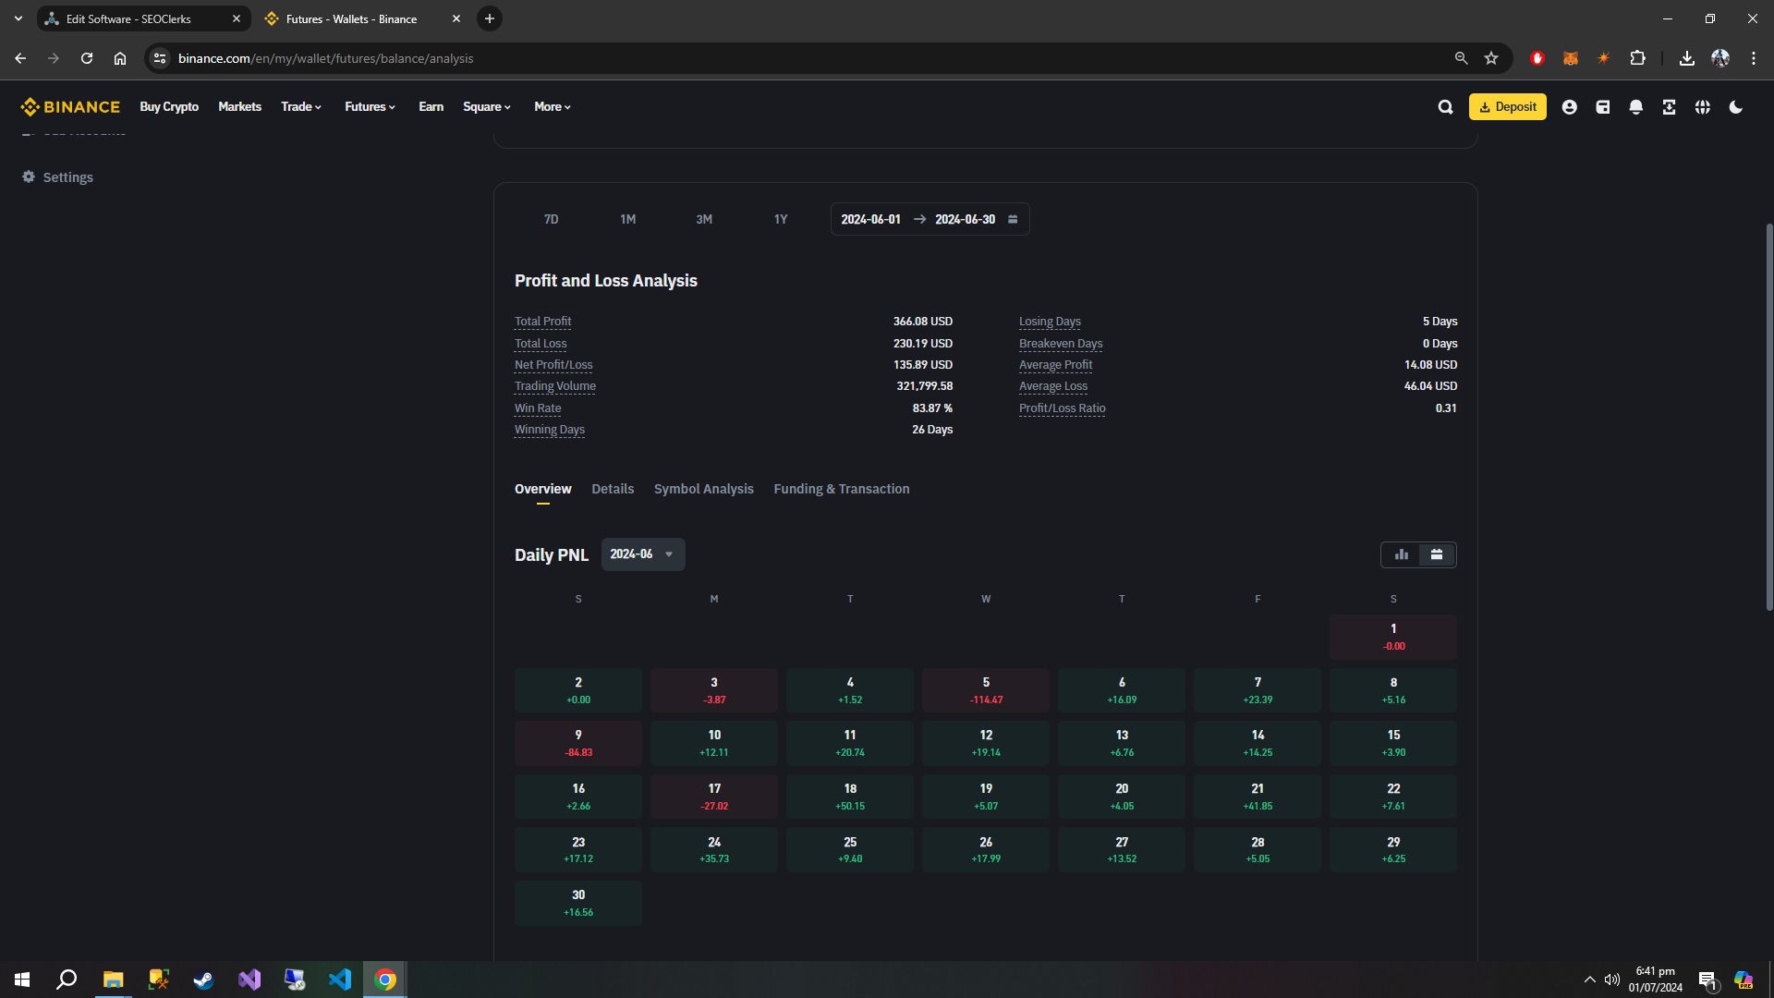Open the language globe icon
Screen dimensions: 1774x998
tap(1702, 107)
